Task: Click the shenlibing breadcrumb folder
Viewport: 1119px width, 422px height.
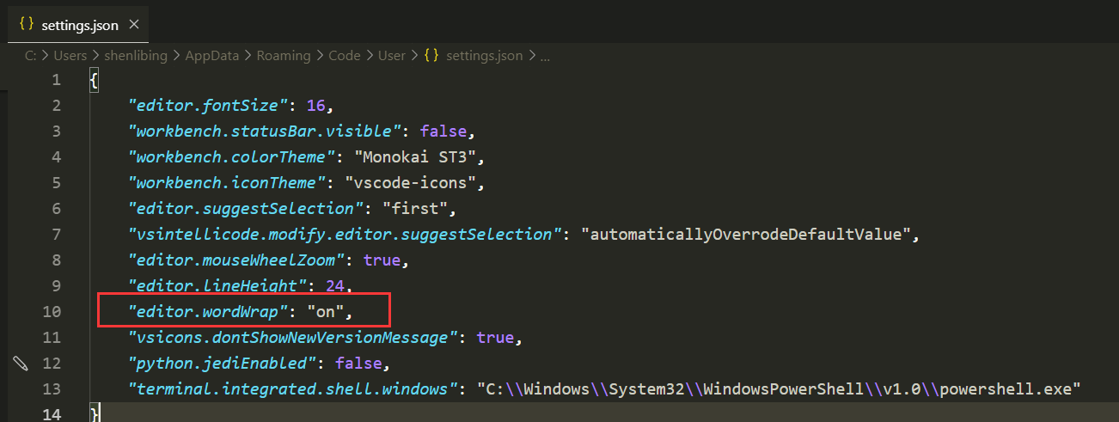Action: tap(138, 56)
